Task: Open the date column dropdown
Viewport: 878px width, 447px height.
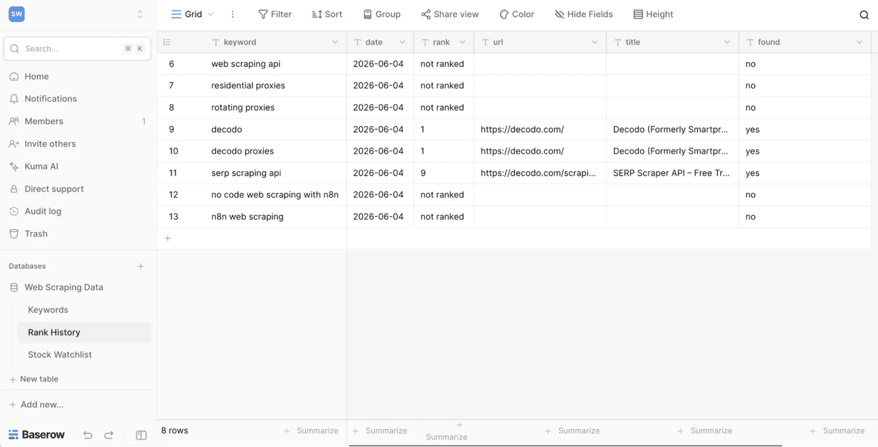Action: [402, 42]
